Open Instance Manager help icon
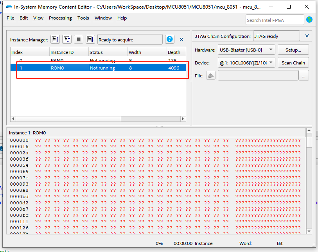 click(x=169, y=39)
